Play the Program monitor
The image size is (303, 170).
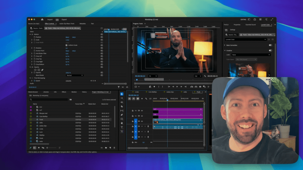tap(177, 87)
